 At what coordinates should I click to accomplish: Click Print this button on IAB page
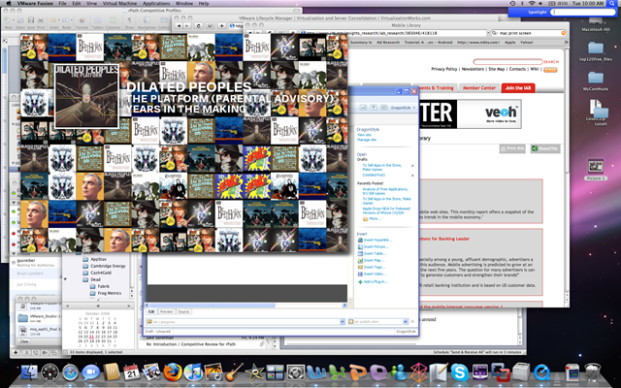coord(512,148)
